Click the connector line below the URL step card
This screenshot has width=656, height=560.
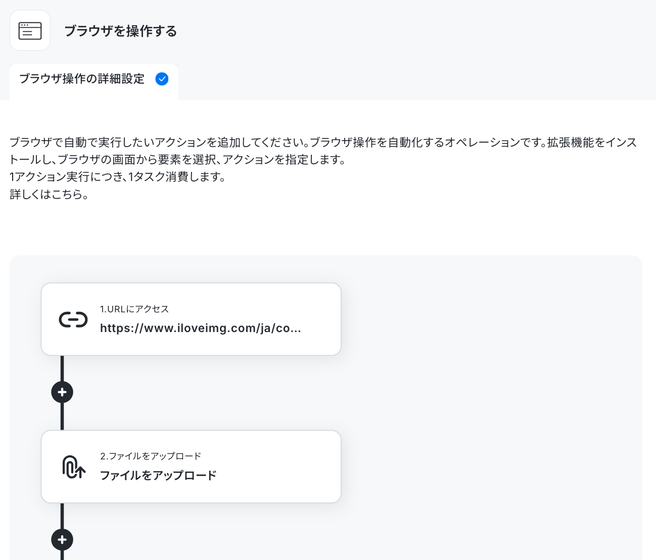click(62, 368)
